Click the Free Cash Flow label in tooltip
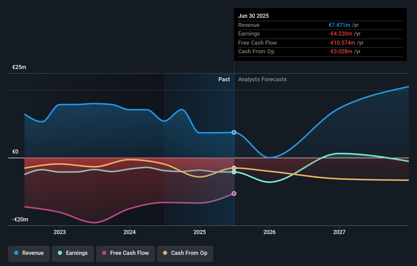The width and height of the screenshot is (417, 266). click(258, 43)
